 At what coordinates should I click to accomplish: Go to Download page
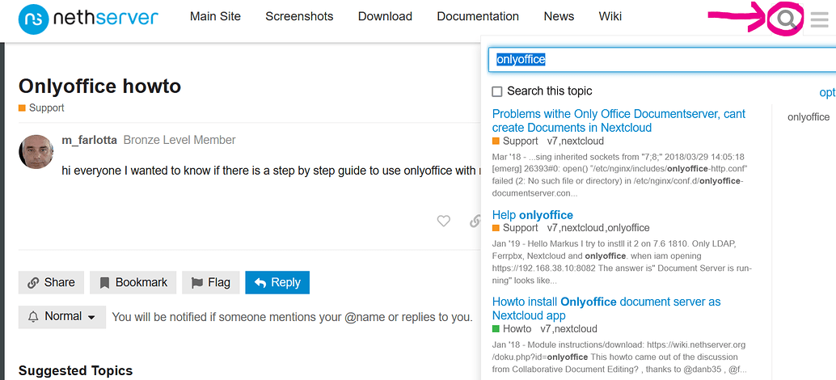click(x=385, y=16)
